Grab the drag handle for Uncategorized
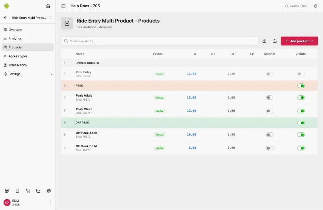This screenshot has width=323, height=210. pyautogui.click(x=65, y=63)
